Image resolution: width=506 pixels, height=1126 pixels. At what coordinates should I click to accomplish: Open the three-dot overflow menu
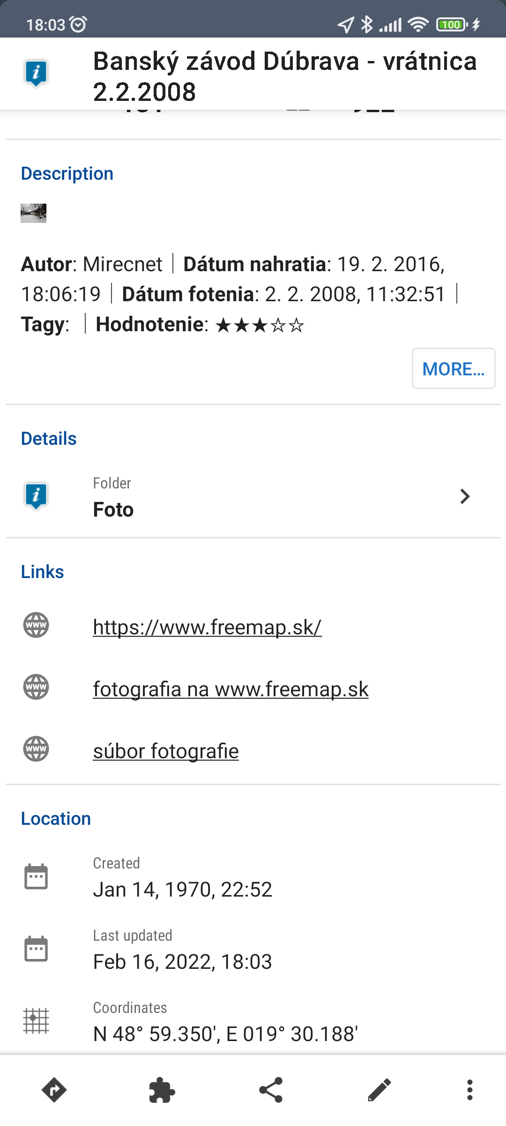[469, 1089]
